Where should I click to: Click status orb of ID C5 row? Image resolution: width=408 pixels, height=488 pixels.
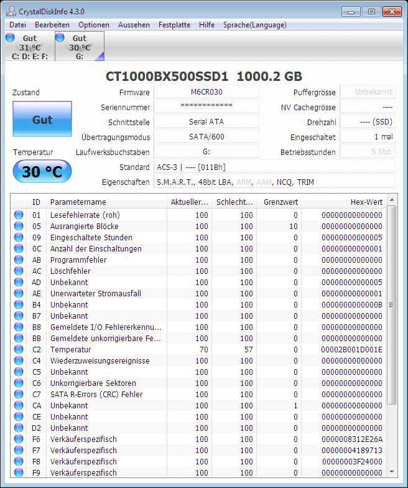pyautogui.click(x=19, y=372)
